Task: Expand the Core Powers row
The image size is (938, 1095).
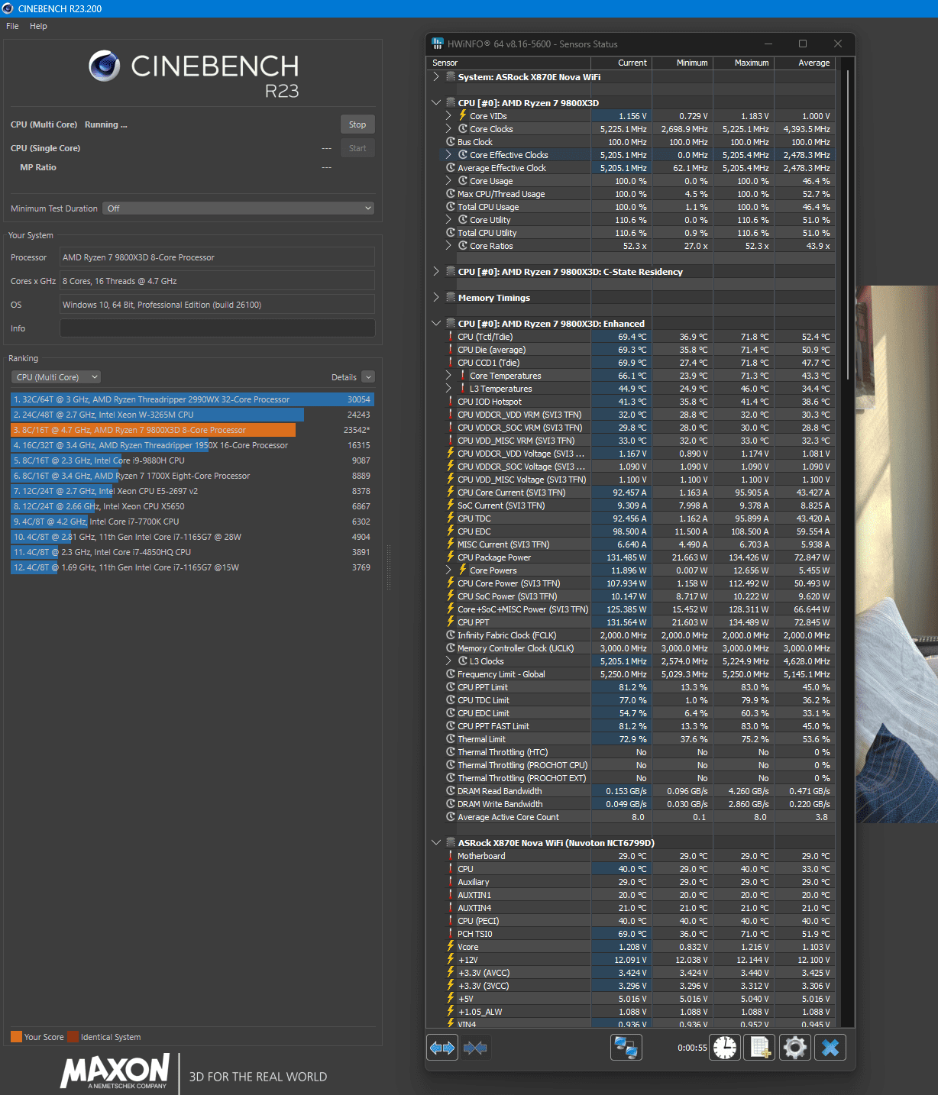Action: tap(448, 570)
